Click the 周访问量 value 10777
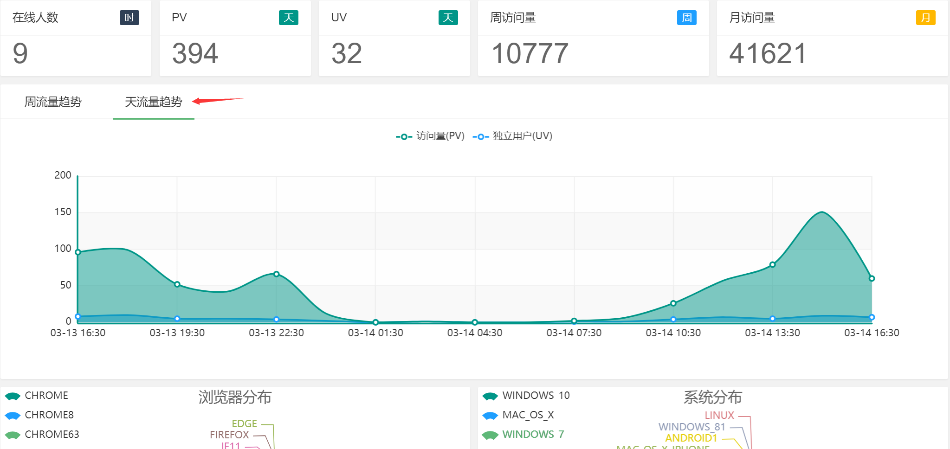The width and height of the screenshot is (950, 449). pos(530,53)
